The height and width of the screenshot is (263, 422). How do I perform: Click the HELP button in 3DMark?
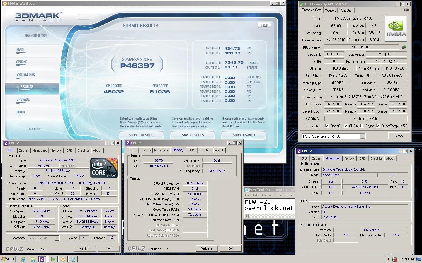pyautogui.click(x=264, y=25)
